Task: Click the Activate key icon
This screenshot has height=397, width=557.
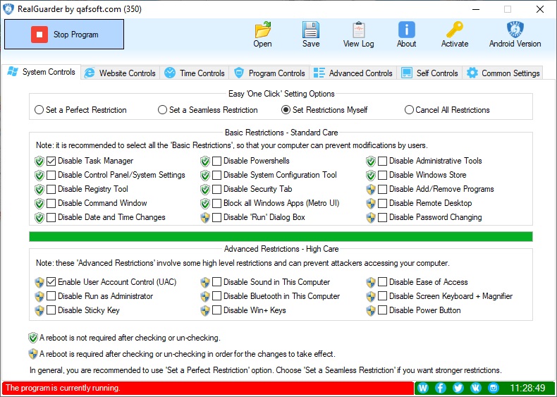Action: tap(454, 30)
